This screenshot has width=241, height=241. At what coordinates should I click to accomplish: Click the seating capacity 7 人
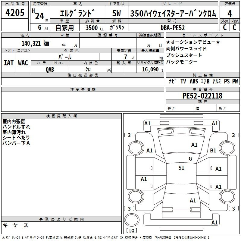130,57
